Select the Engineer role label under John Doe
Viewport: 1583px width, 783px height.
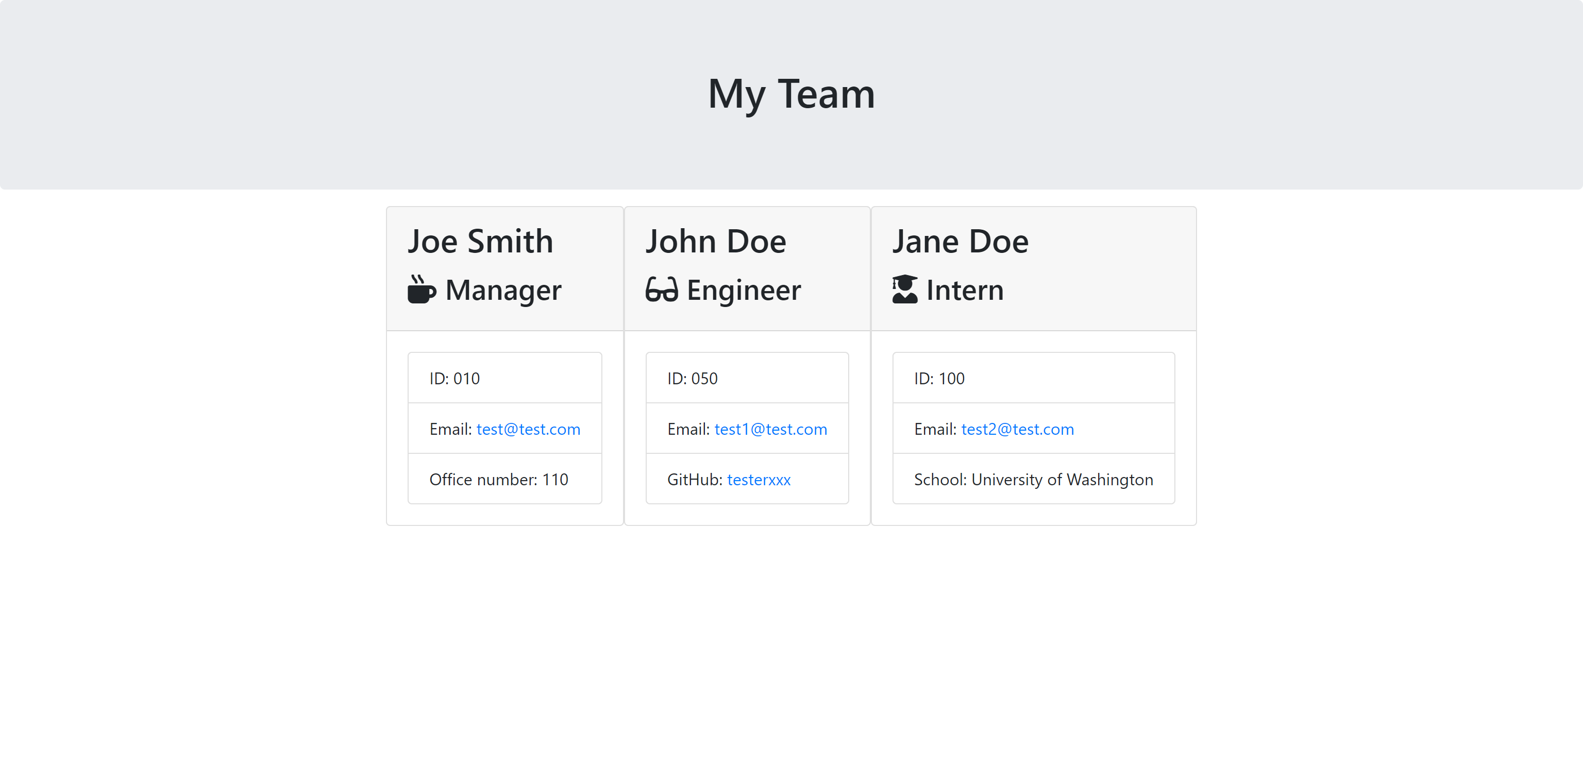pyautogui.click(x=743, y=290)
